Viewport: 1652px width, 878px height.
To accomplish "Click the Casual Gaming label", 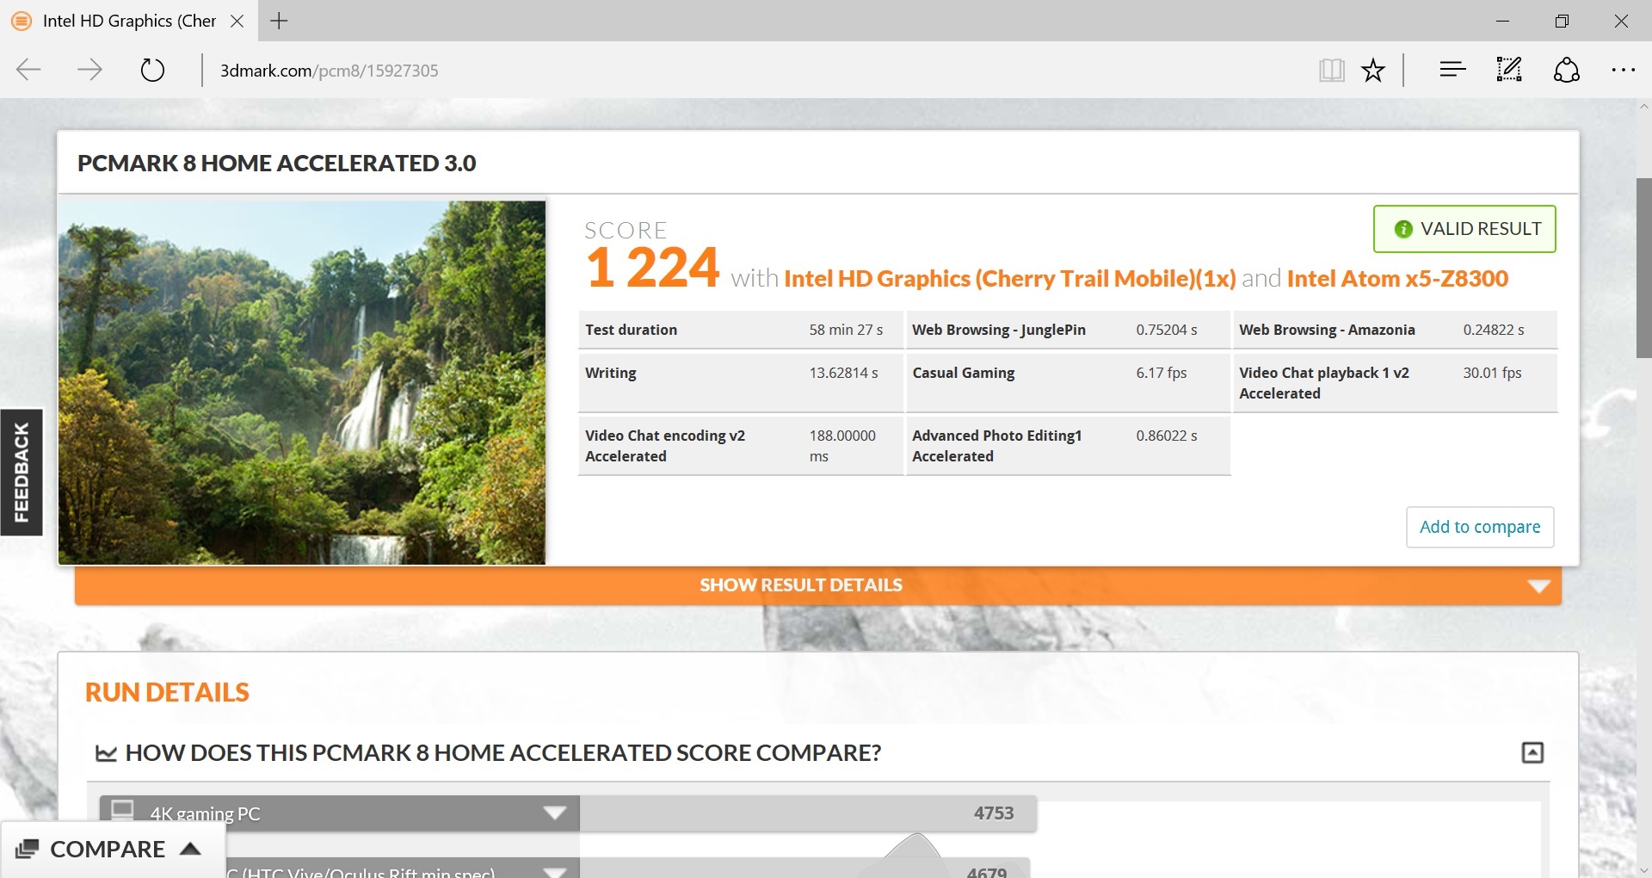I will click(x=963, y=373).
